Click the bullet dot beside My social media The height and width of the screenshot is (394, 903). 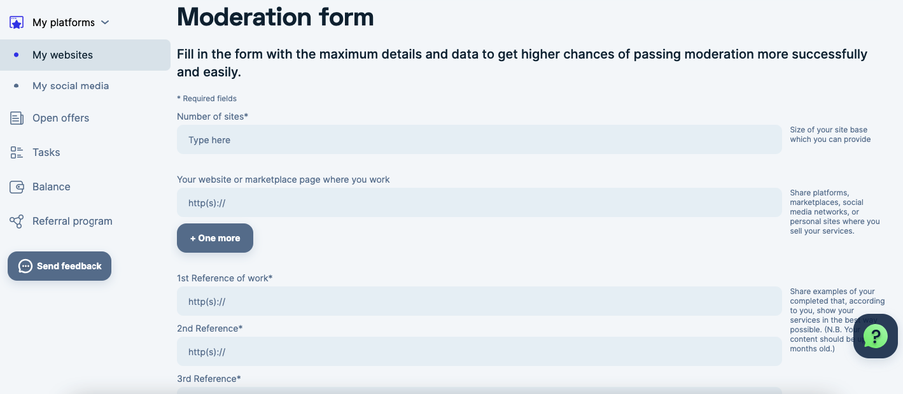(17, 86)
